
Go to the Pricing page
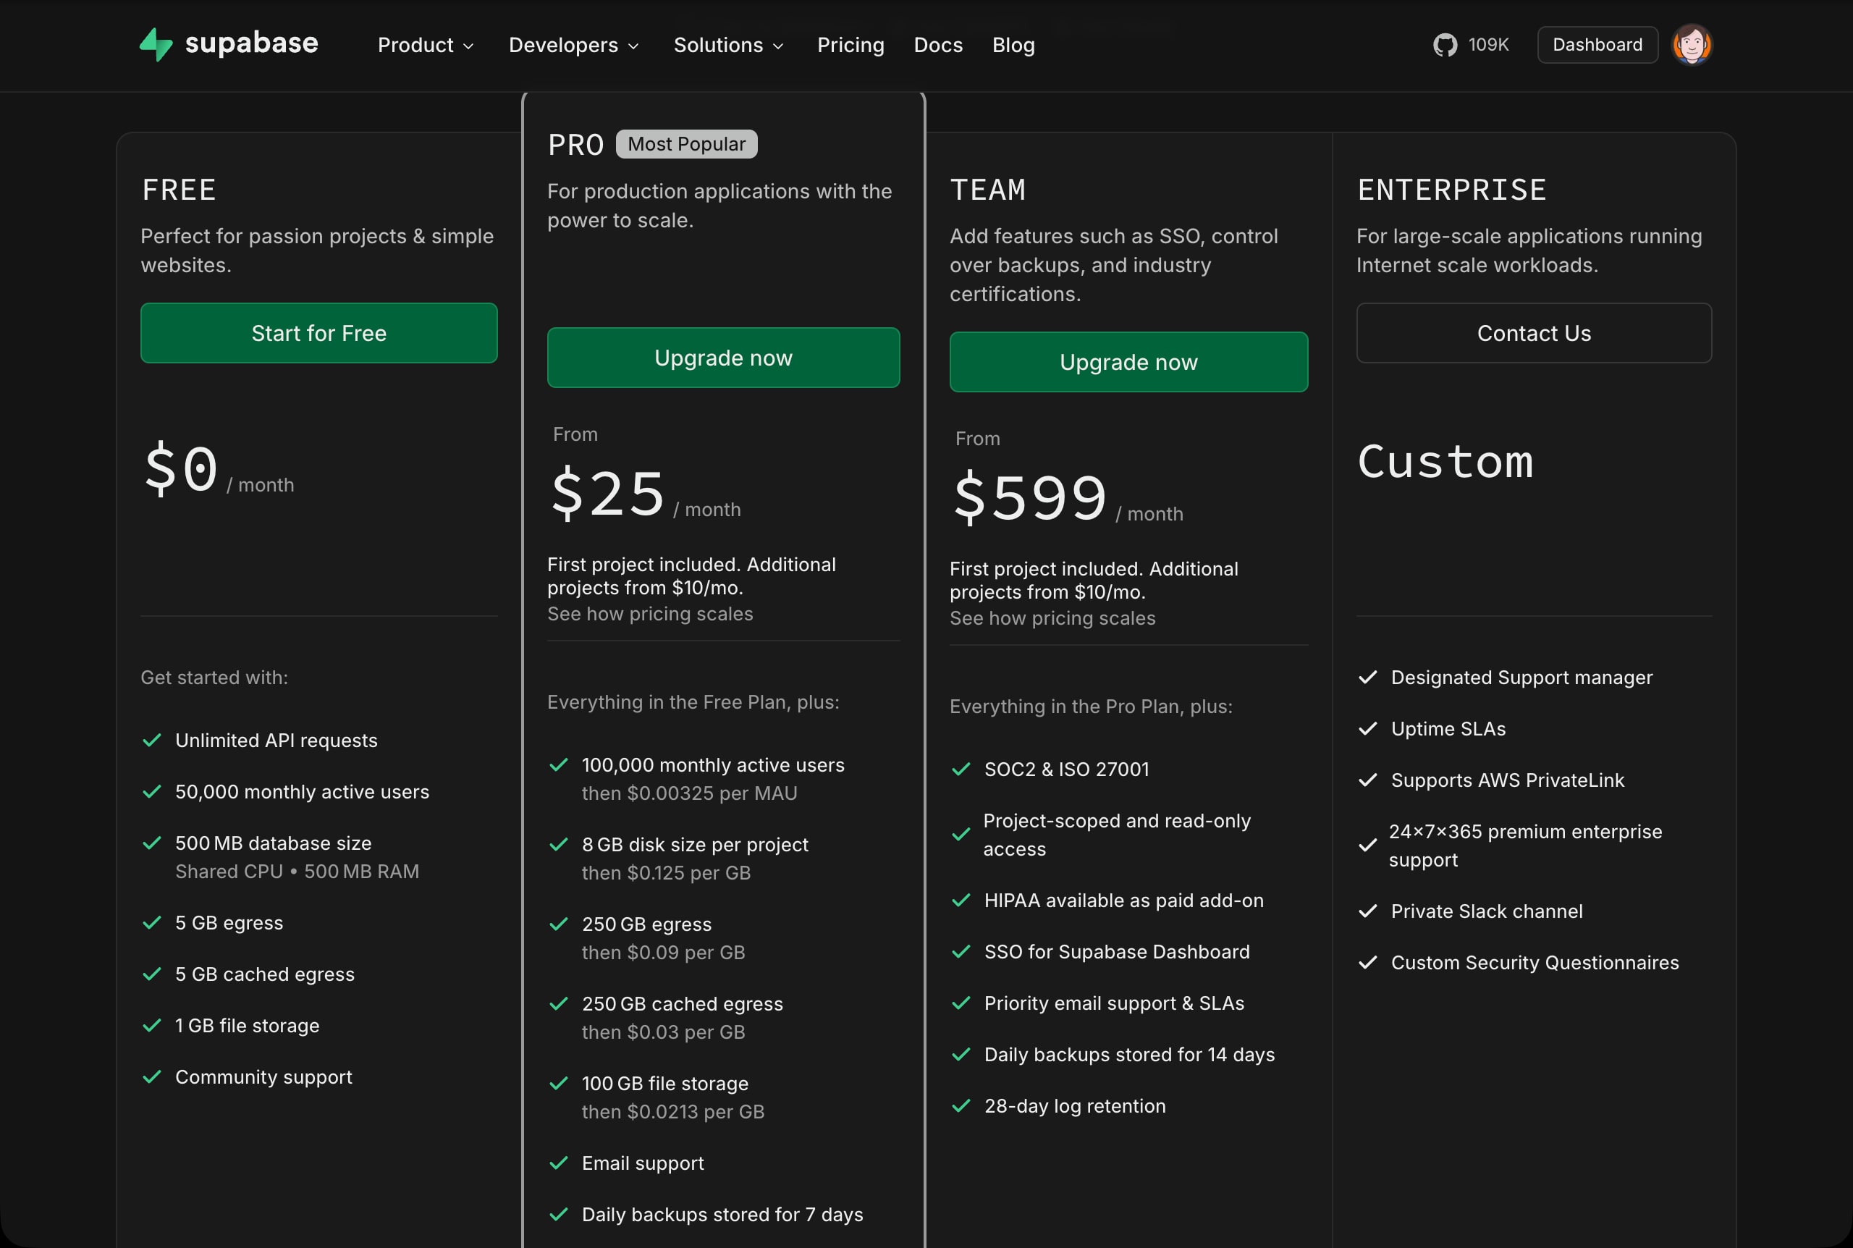850,46
